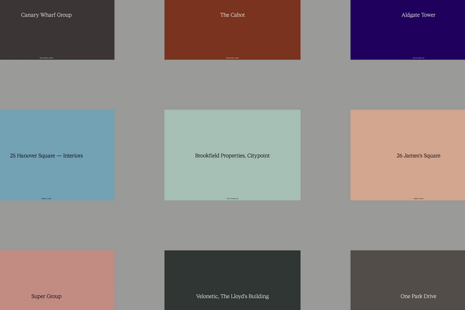The image size is (465, 310).
Task: Open 25 Hanover Square — Interiors
Action: coord(46,155)
